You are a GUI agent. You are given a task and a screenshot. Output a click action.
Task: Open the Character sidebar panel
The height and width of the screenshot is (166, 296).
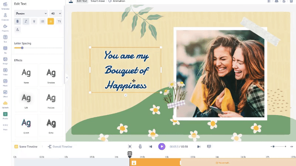(5, 16)
